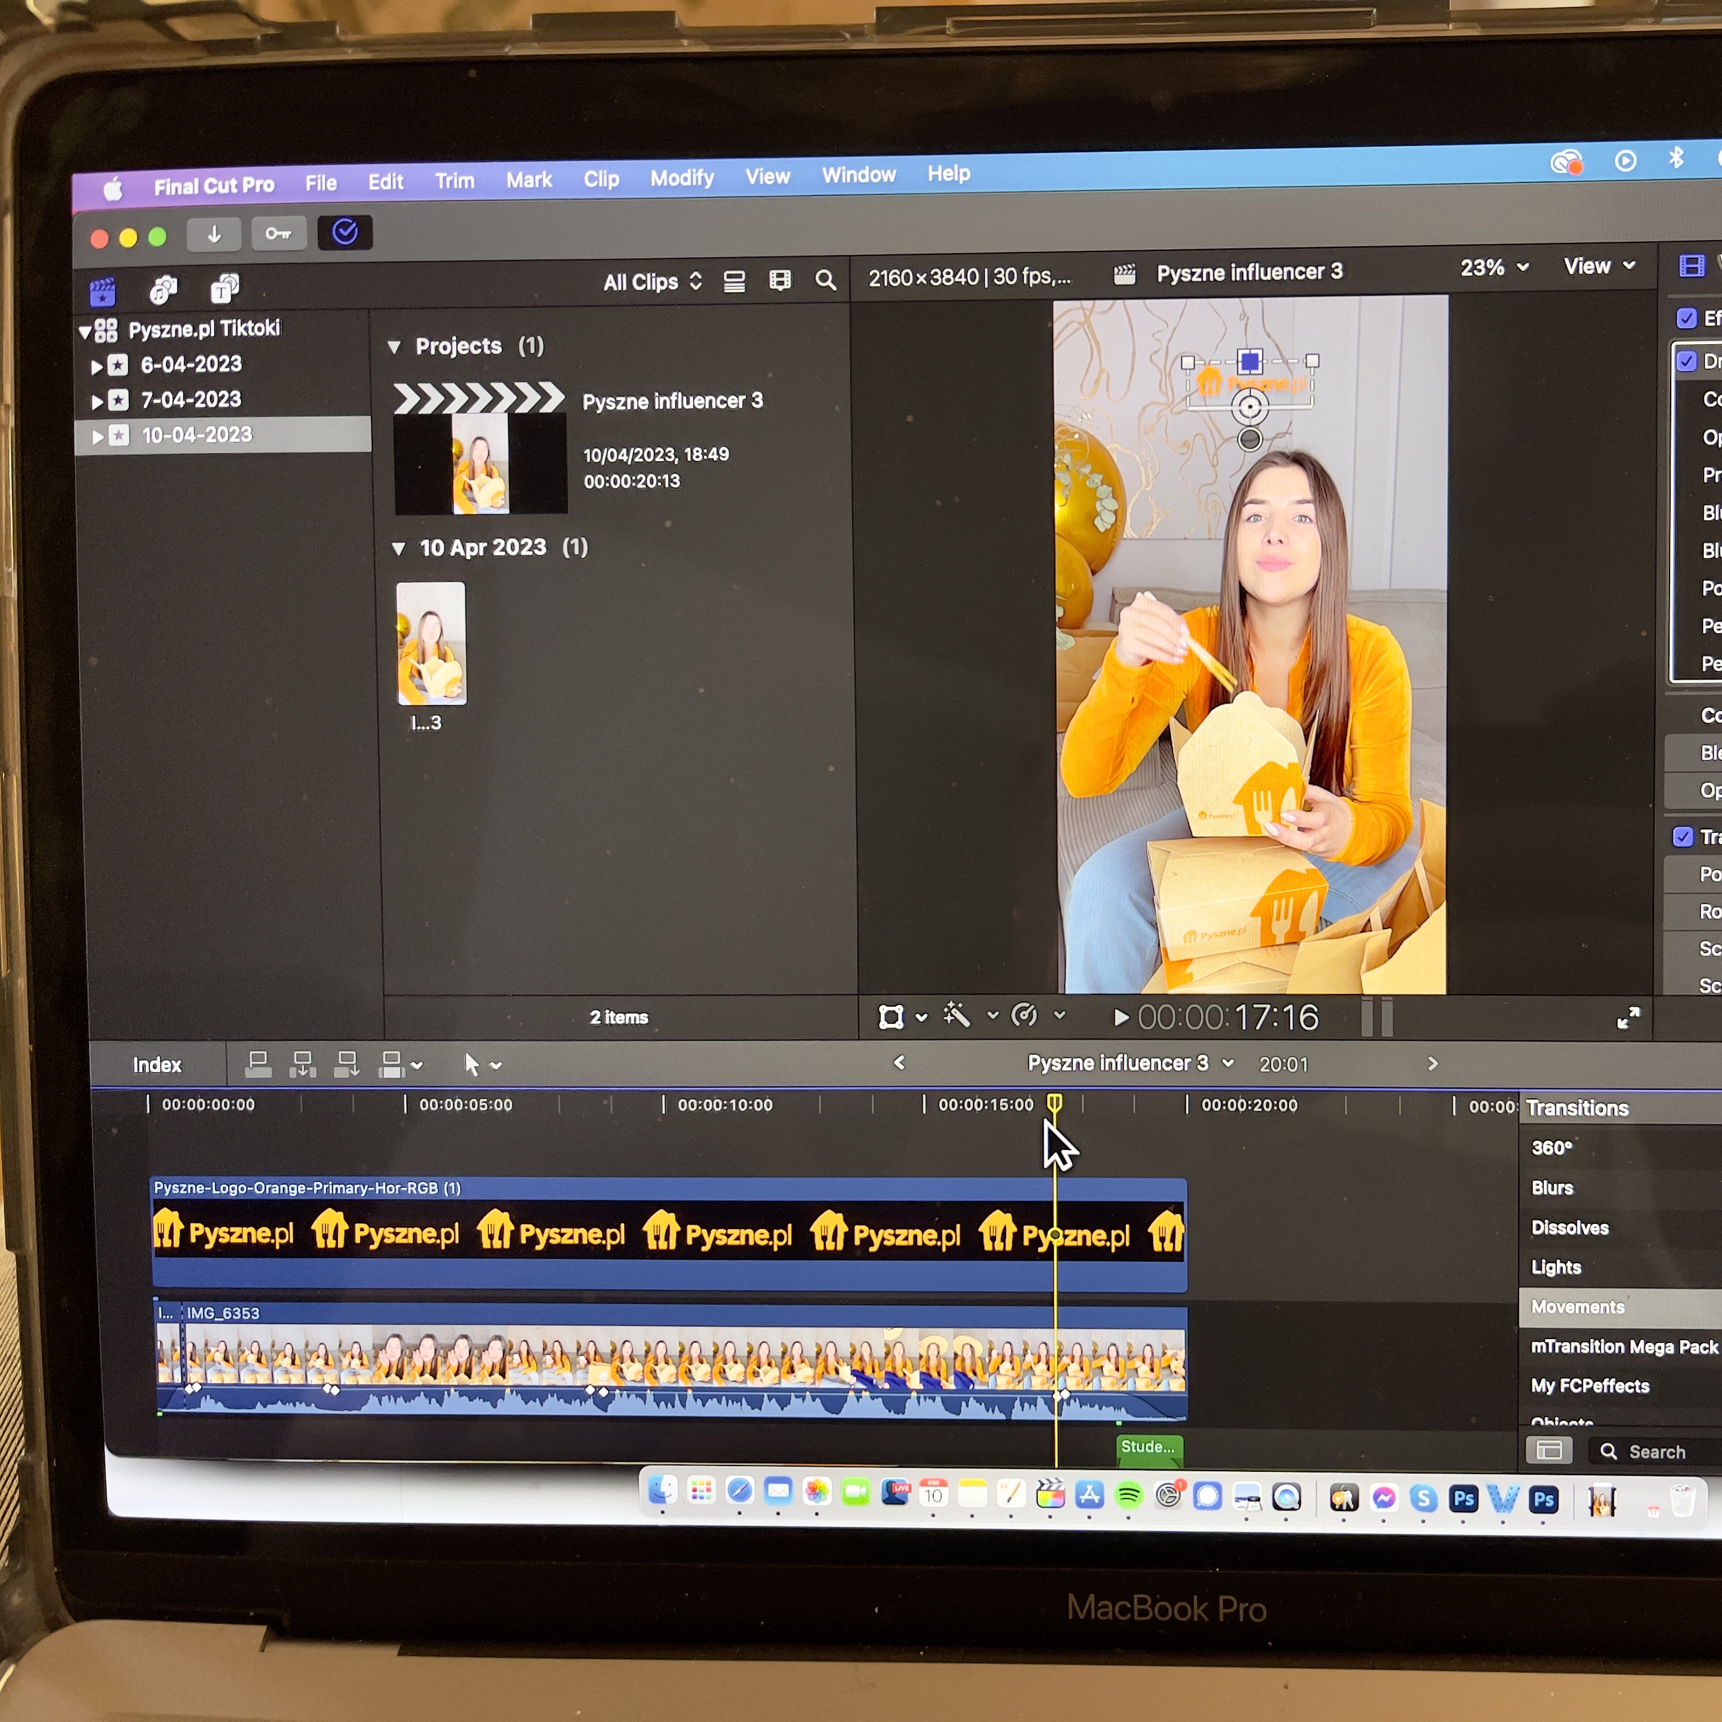Toggle the Transform checkbox in inspector
The image size is (1722, 1722).
1683,836
